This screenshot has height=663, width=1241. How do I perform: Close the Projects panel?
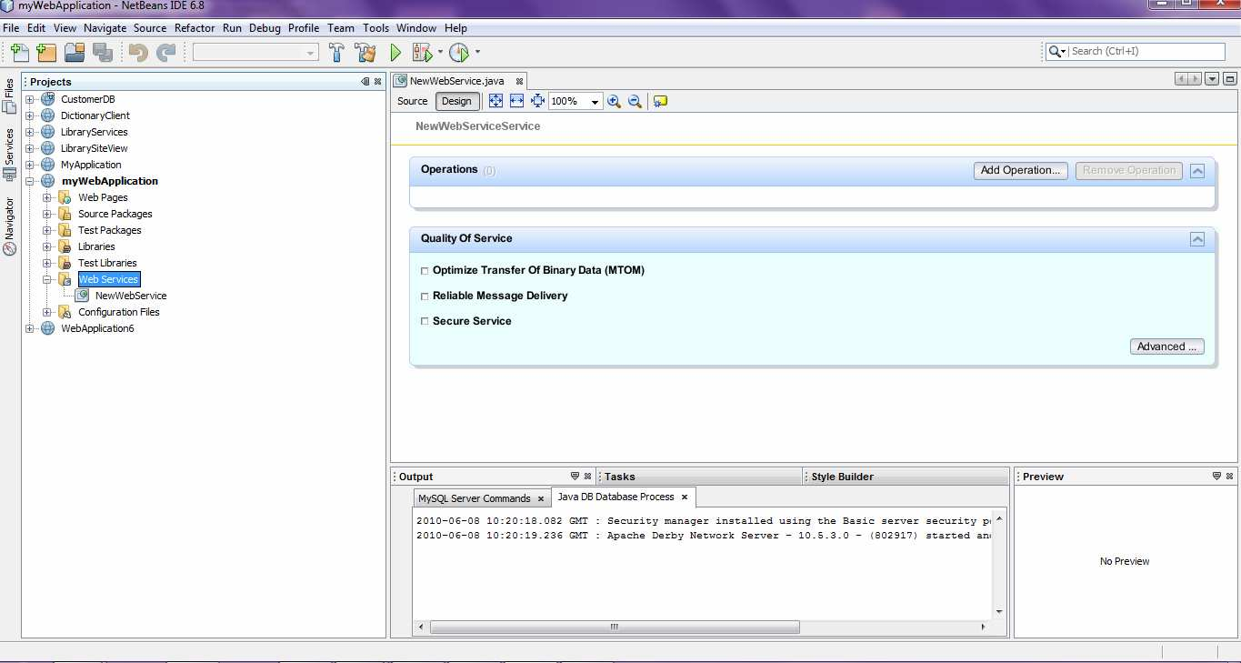coord(378,82)
